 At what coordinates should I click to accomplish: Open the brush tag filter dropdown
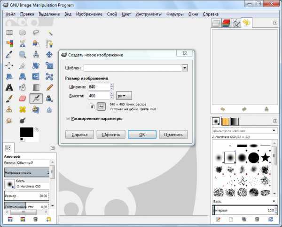pyautogui.click(x=274, y=130)
